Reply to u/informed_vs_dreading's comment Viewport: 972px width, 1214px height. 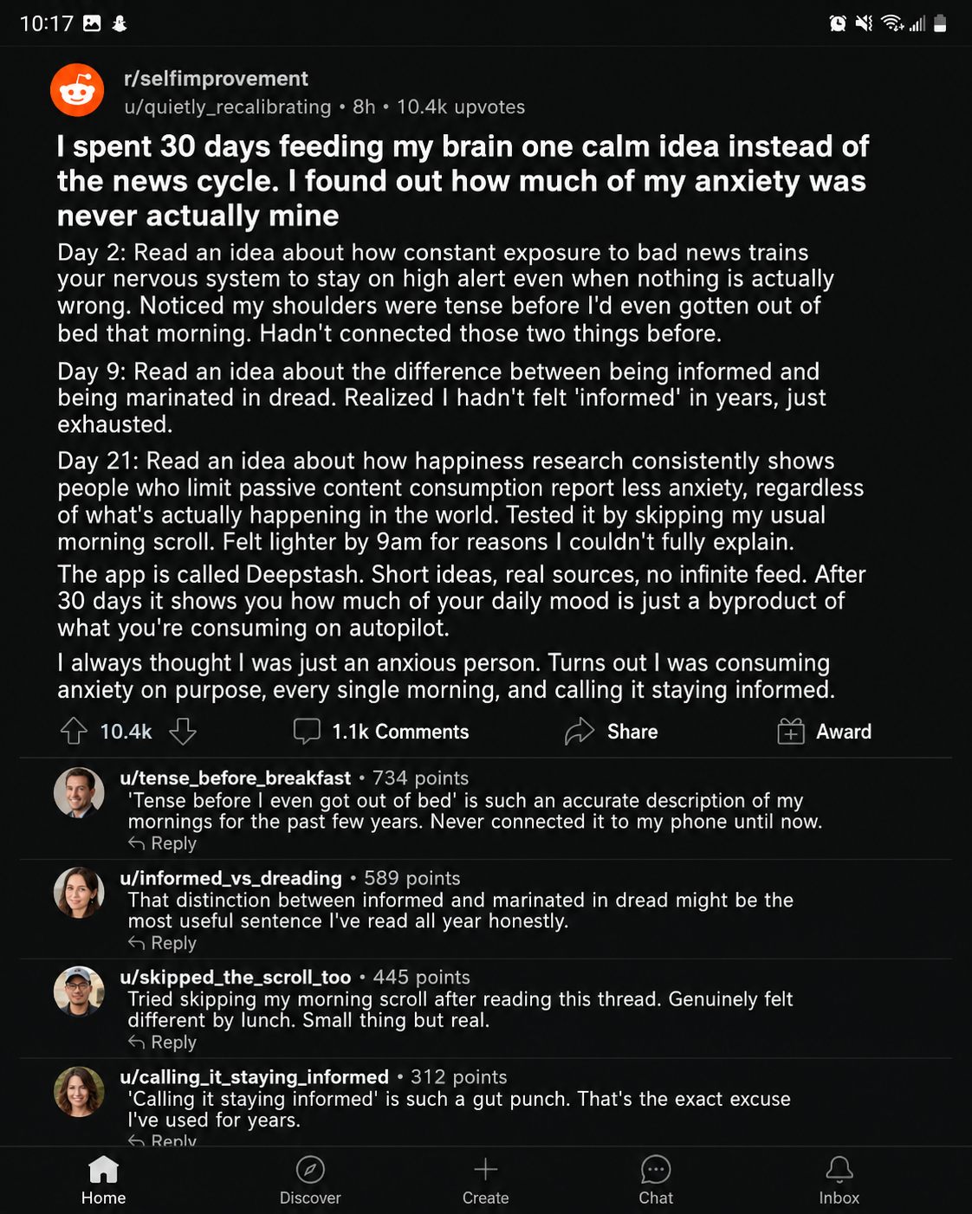pyautogui.click(x=162, y=943)
